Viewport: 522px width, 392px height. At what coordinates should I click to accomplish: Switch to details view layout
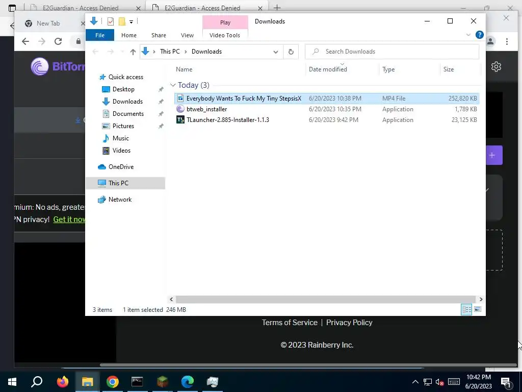(x=466, y=310)
